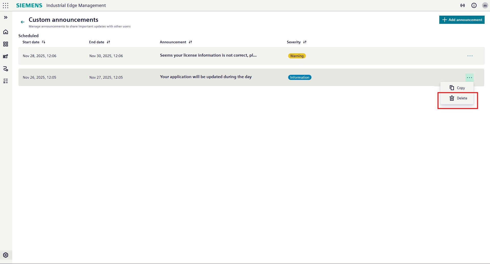Open the user profile avatar
This screenshot has height=264, width=490.
point(485,5)
